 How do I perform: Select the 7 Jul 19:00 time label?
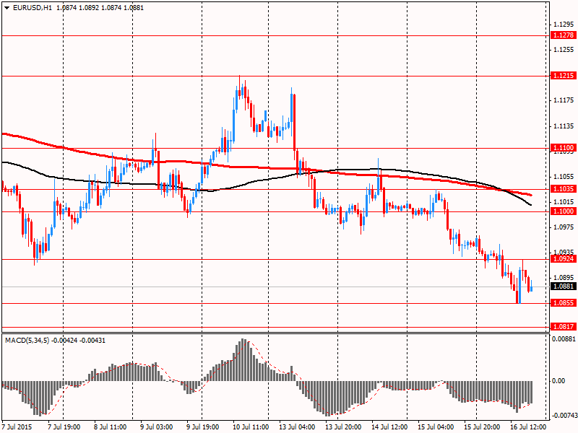tap(64, 427)
